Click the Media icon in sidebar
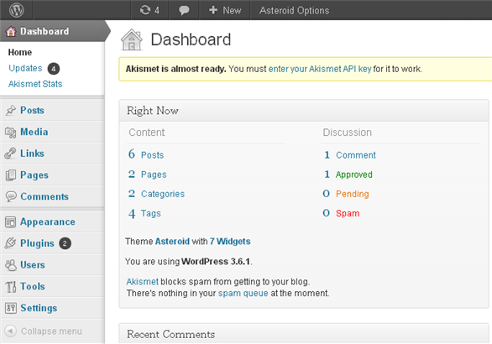The image size is (492, 344). pos(10,132)
